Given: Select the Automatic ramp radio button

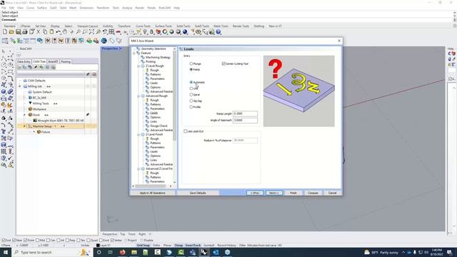Looking at the screenshot, I should (x=191, y=83).
